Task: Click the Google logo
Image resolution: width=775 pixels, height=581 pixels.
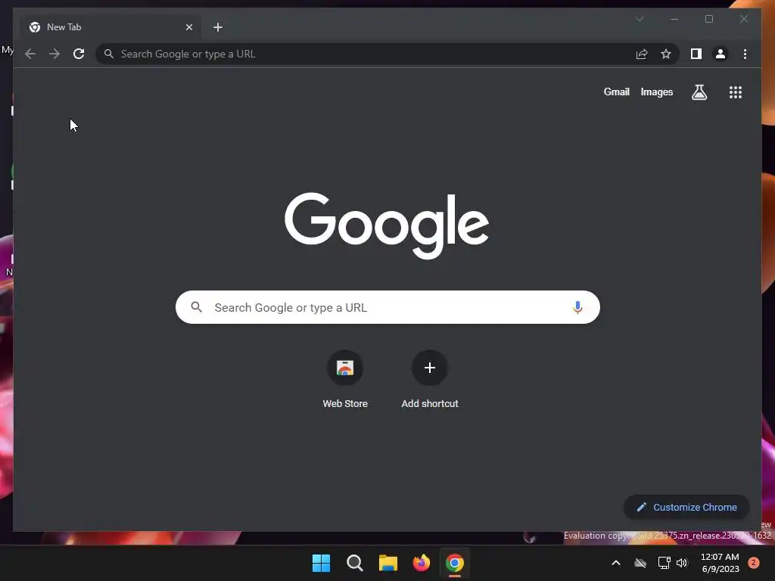Action: (387, 225)
